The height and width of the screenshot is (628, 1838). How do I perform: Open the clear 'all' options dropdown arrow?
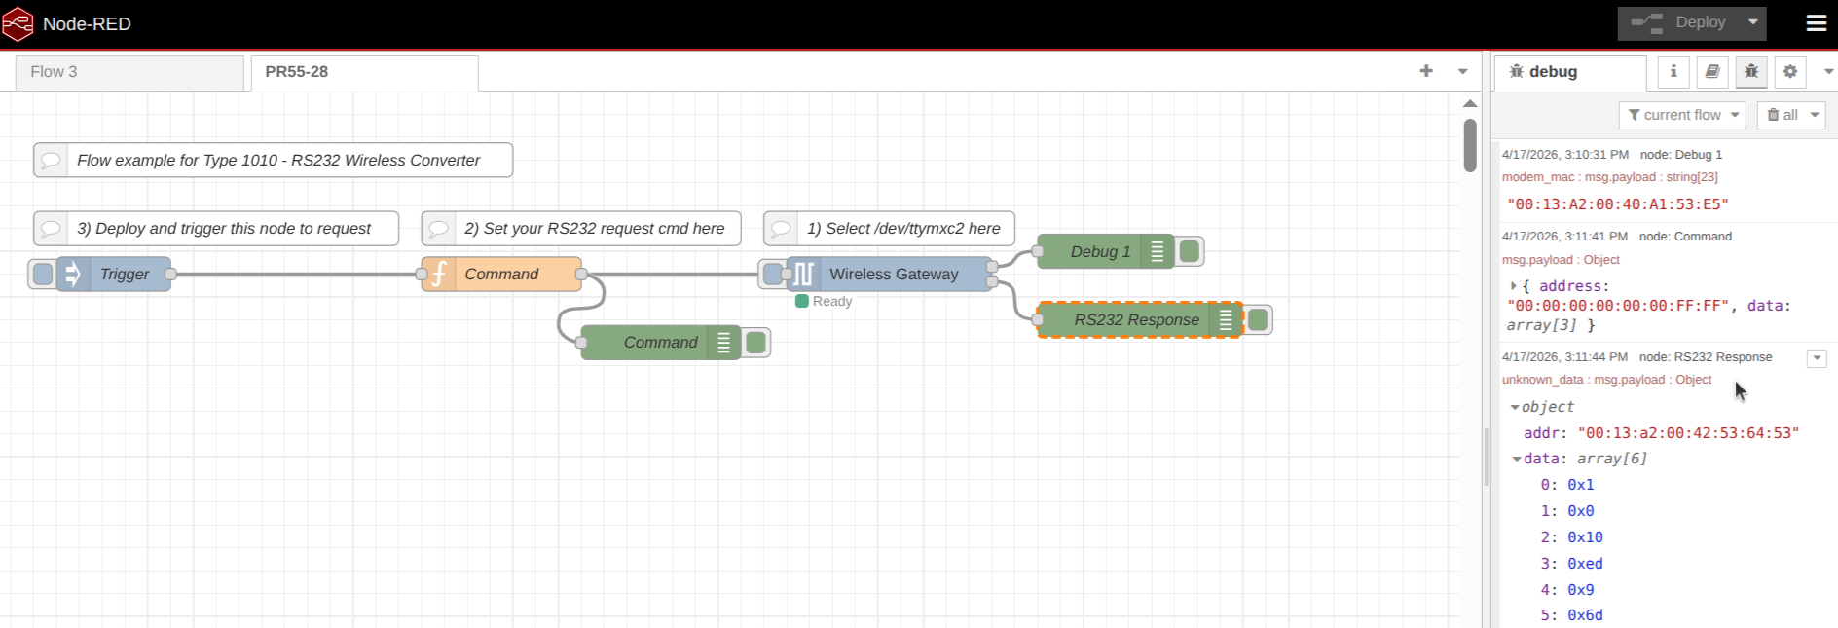1815,115
